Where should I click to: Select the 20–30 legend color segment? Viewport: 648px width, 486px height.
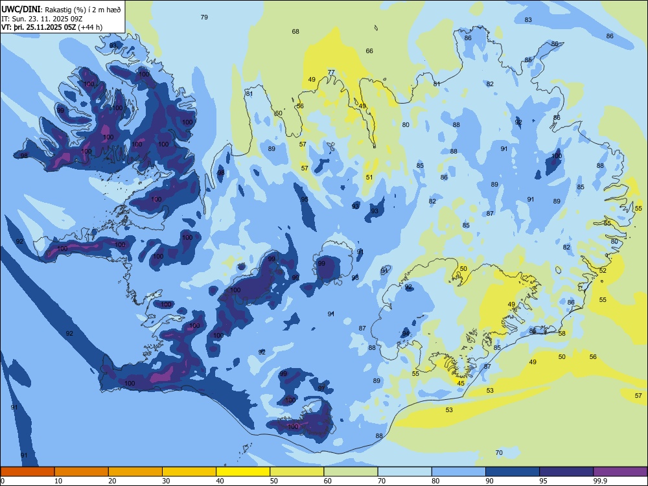135,472
